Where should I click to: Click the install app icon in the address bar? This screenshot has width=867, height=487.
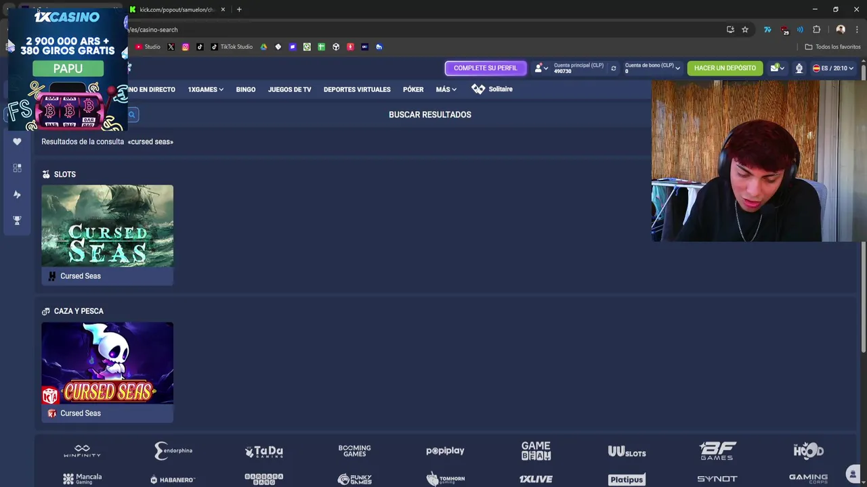730,30
